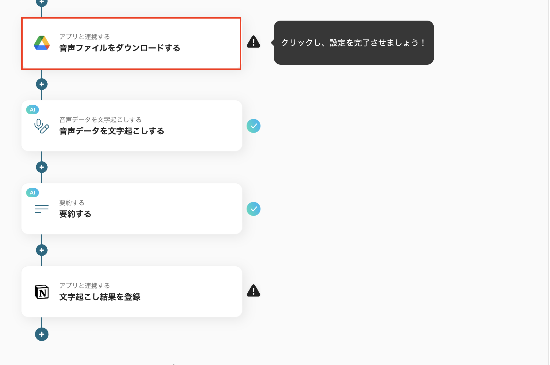This screenshot has width=550, height=365.
Task: Click the 設定を完了させましょう tooltip
Action: pos(353,43)
